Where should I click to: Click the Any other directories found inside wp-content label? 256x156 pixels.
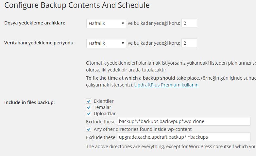point(143,129)
